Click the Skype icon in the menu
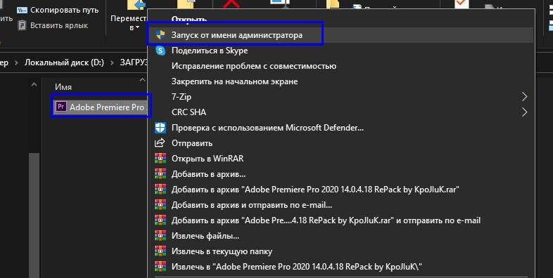Viewport: 553px width, 278px height. click(160, 51)
